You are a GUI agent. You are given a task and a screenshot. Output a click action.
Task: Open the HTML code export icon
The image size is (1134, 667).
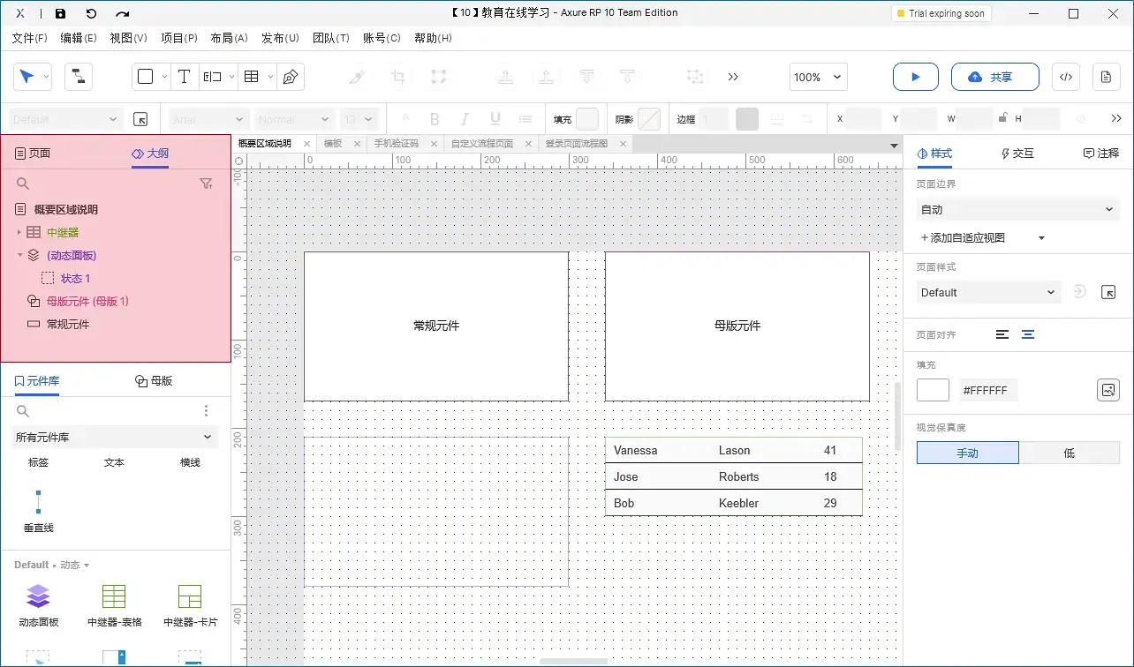[x=1065, y=77]
